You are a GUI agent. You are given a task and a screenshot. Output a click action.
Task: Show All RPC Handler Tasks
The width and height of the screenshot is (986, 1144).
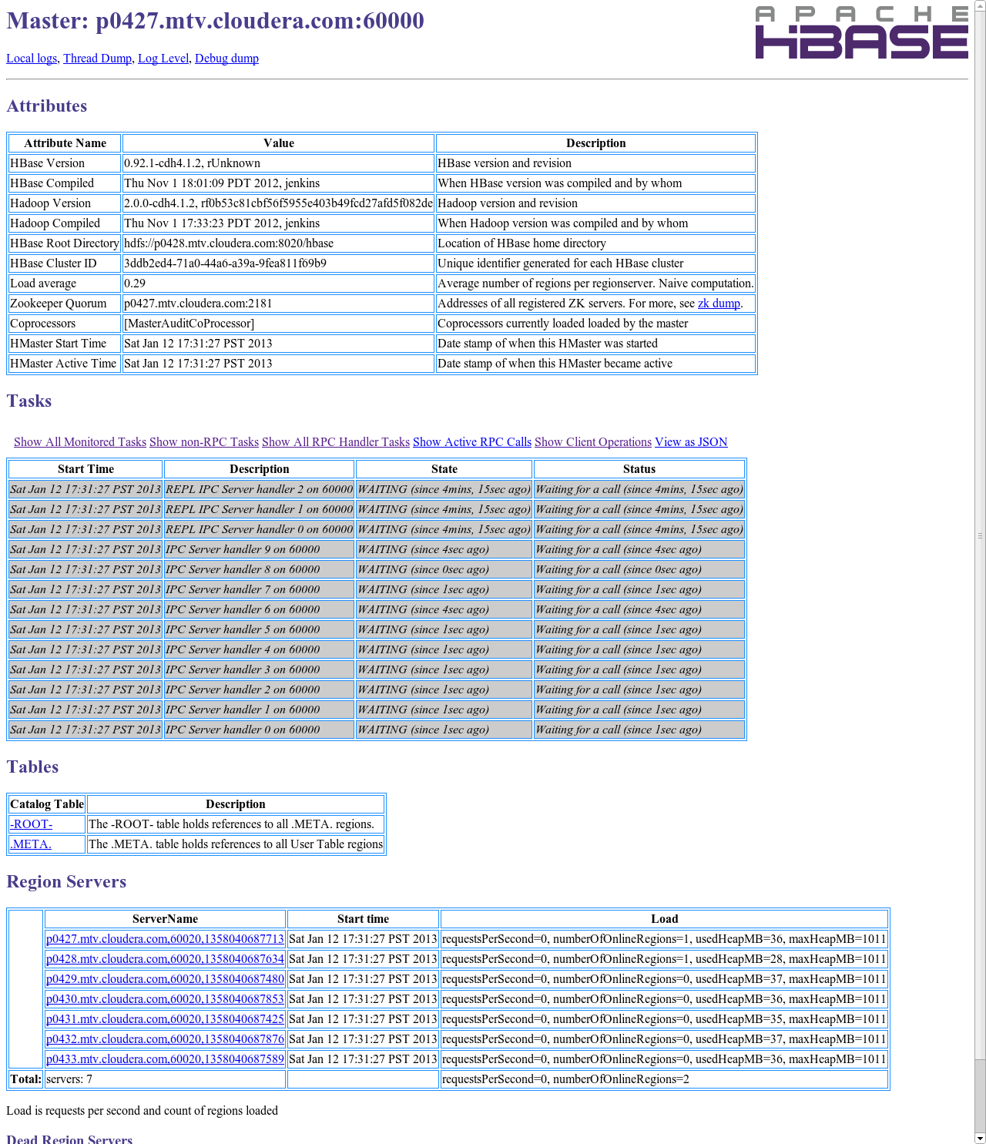(x=335, y=441)
